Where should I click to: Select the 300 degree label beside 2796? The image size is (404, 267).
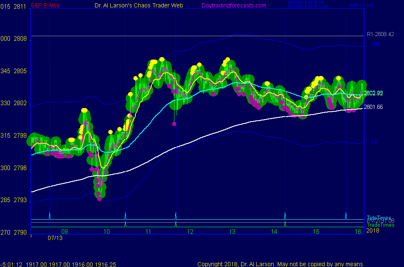click(5, 168)
